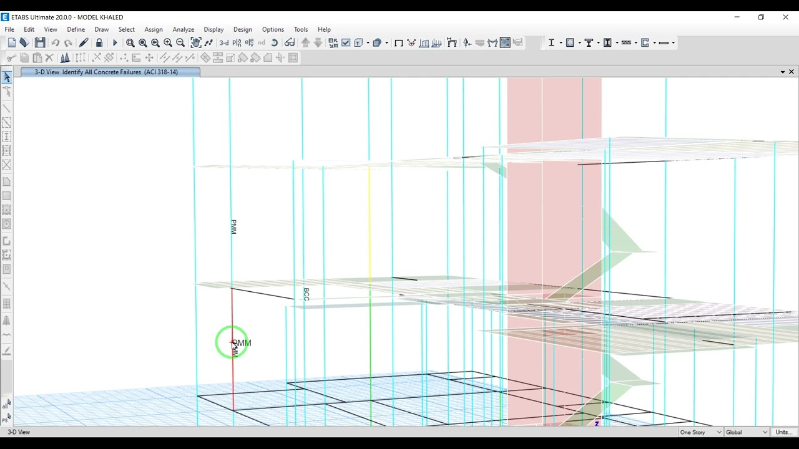Click the New Model icon
Image resolution: width=799 pixels, height=449 pixels.
[x=12, y=42]
